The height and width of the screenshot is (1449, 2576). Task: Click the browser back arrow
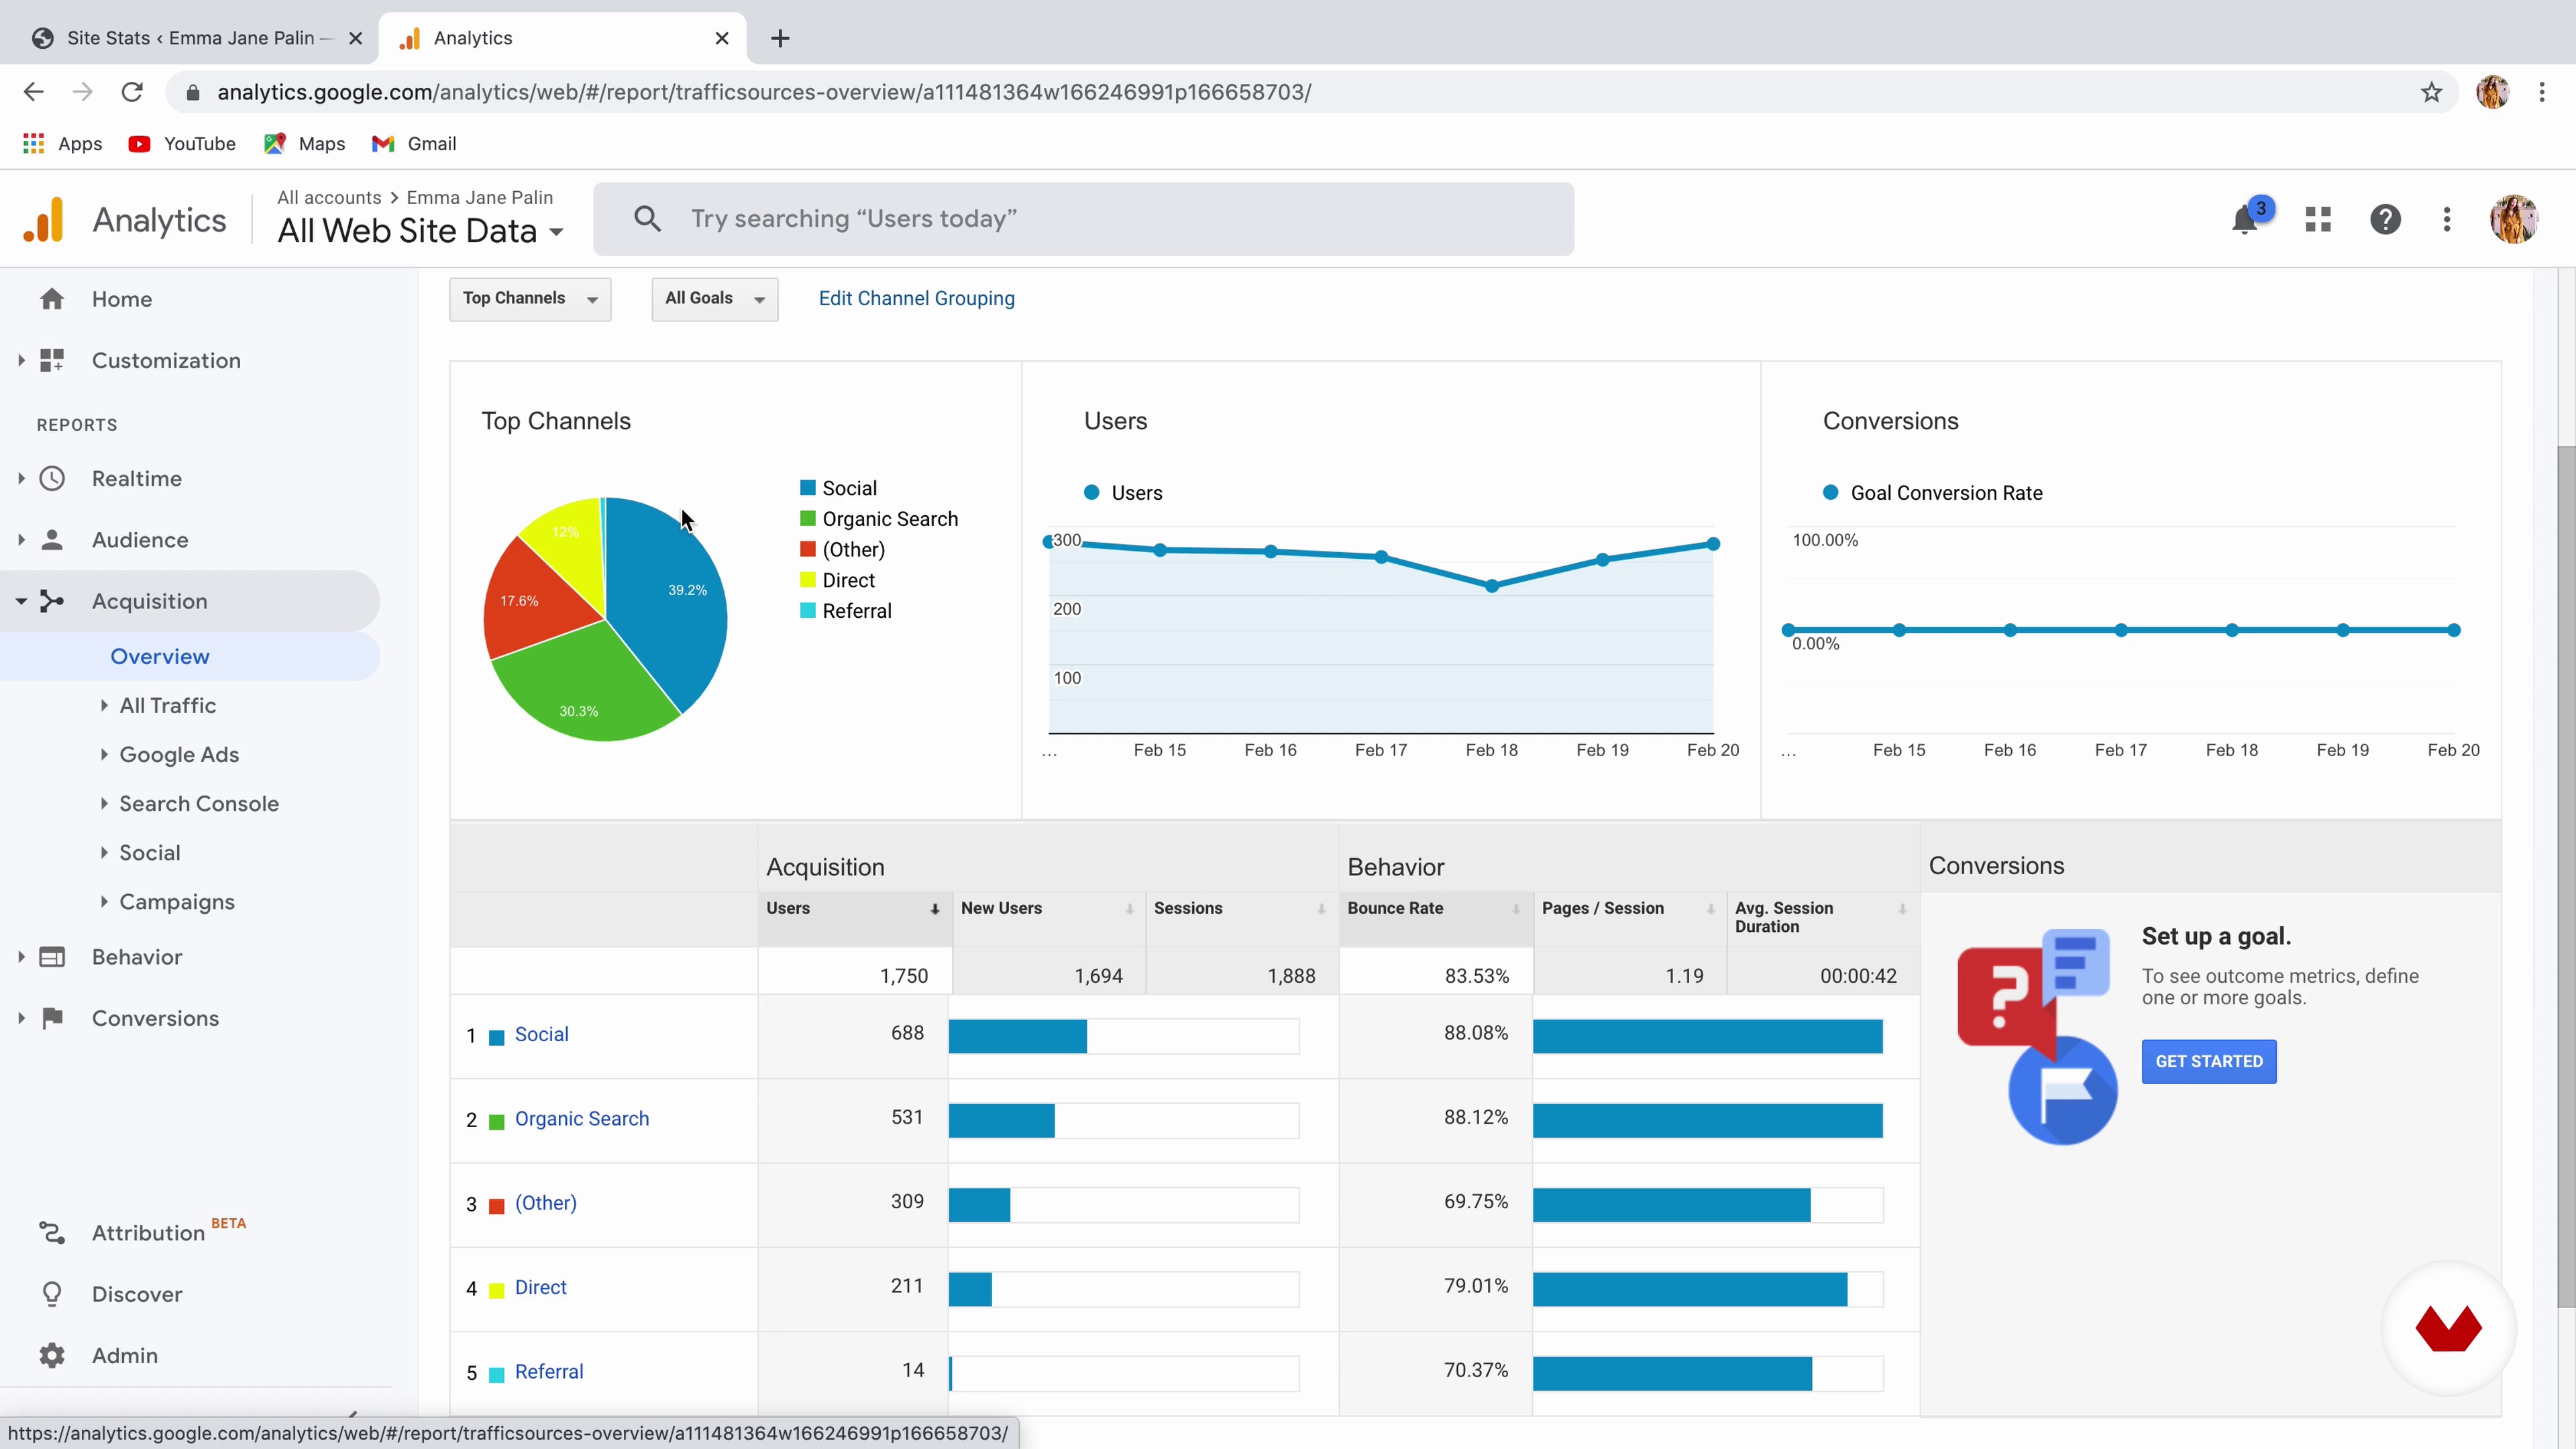[33, 92]
